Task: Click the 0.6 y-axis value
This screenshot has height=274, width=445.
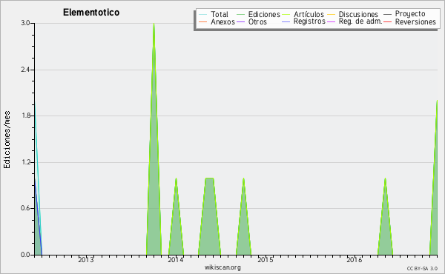Action: coord(25,209)
